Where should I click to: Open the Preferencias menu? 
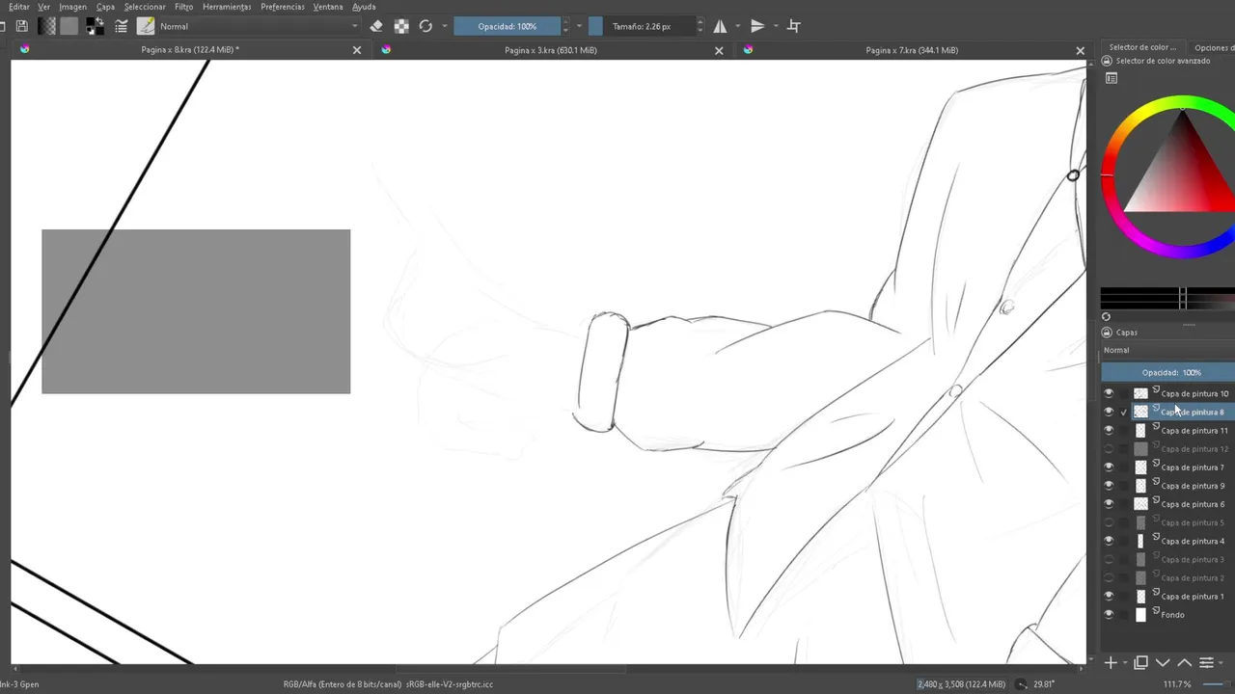[283, 7]
